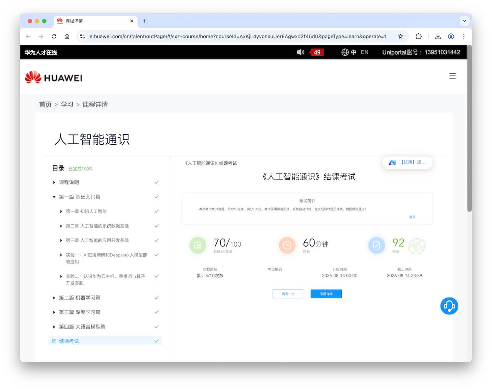Expand the 第二篇 机器学习篇 arrow
492x389 pixels.
click(54, 298)
